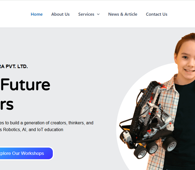195x170 pixels.
Task: Click the second heading line ending 'rs'
Action: 7,105
